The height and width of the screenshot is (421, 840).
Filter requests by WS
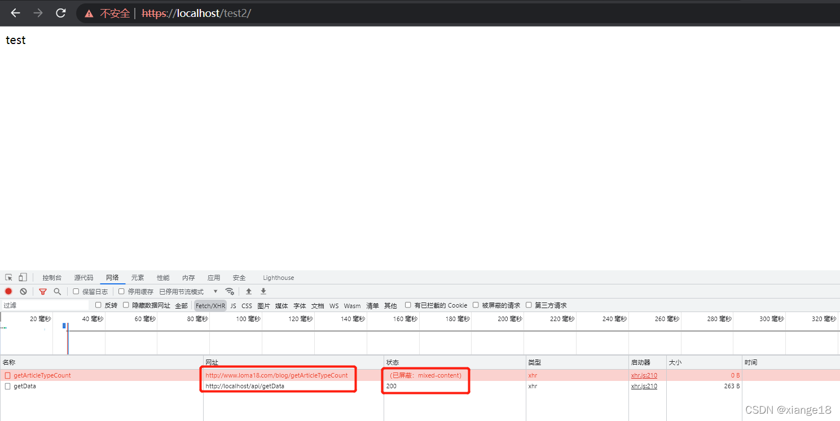coord(334,306)
